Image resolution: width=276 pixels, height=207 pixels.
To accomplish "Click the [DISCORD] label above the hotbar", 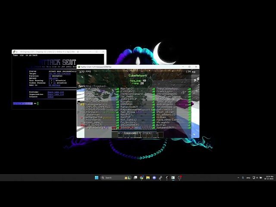I will (x=131, y=133).
